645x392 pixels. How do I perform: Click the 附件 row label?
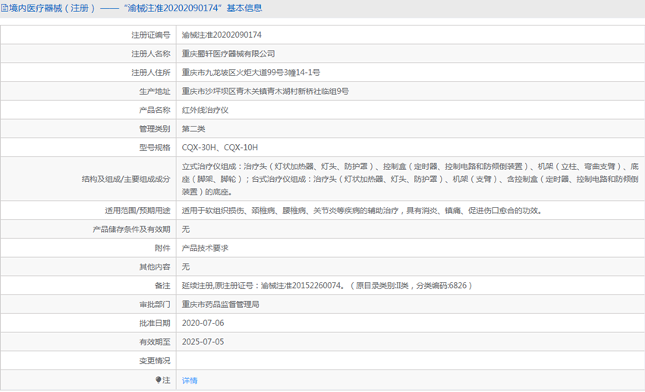point(162,248)
